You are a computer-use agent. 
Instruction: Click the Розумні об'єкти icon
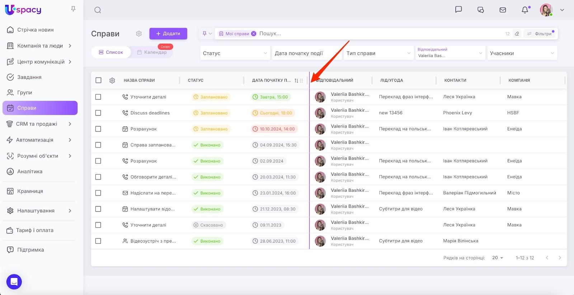click(10, 156)
